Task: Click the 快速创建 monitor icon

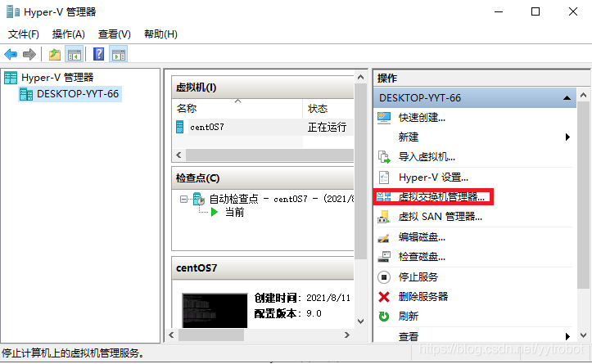Action: 384,118
